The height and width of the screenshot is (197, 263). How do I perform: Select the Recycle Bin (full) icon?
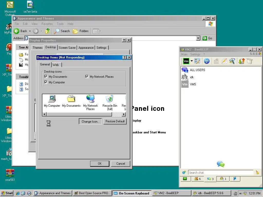pyautogui.click(x=110, y=103)
